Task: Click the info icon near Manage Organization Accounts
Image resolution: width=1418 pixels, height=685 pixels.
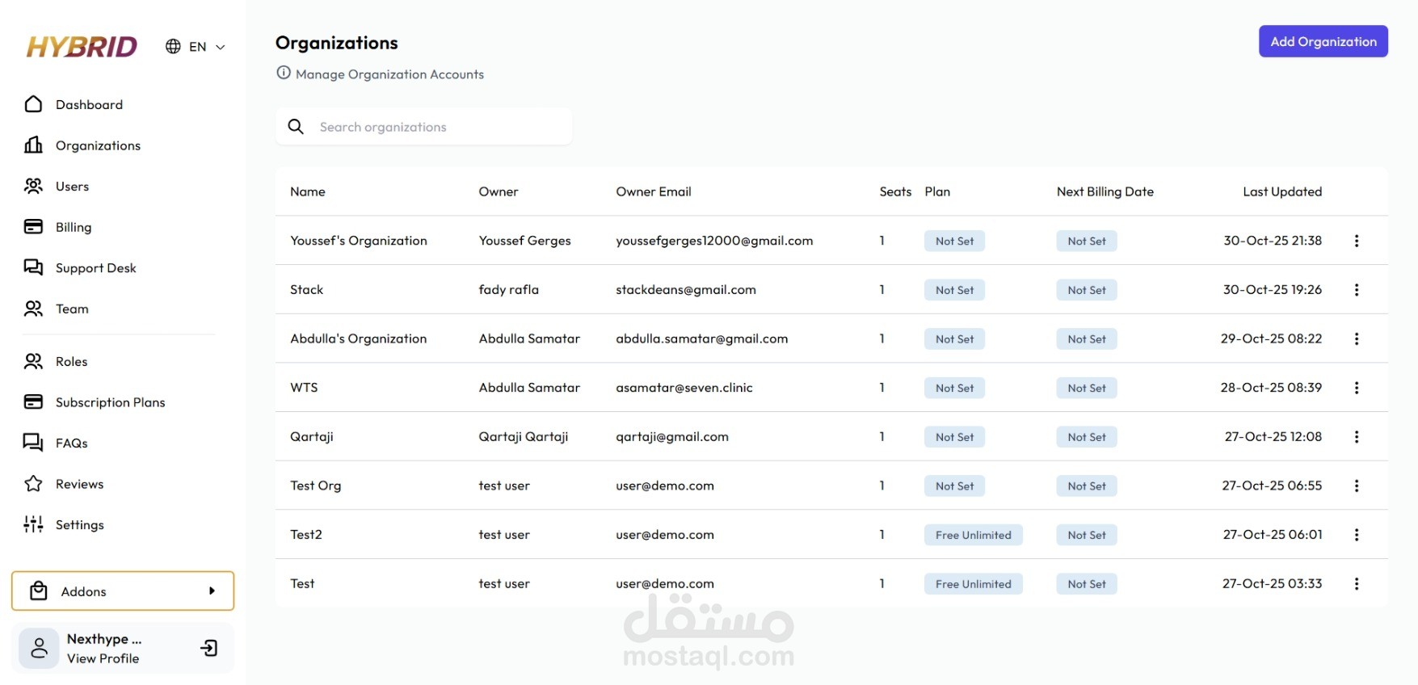Action: tap(284, 73)
